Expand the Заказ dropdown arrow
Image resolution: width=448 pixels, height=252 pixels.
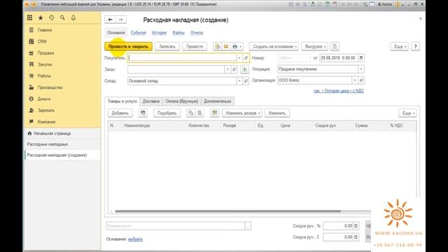227,69
